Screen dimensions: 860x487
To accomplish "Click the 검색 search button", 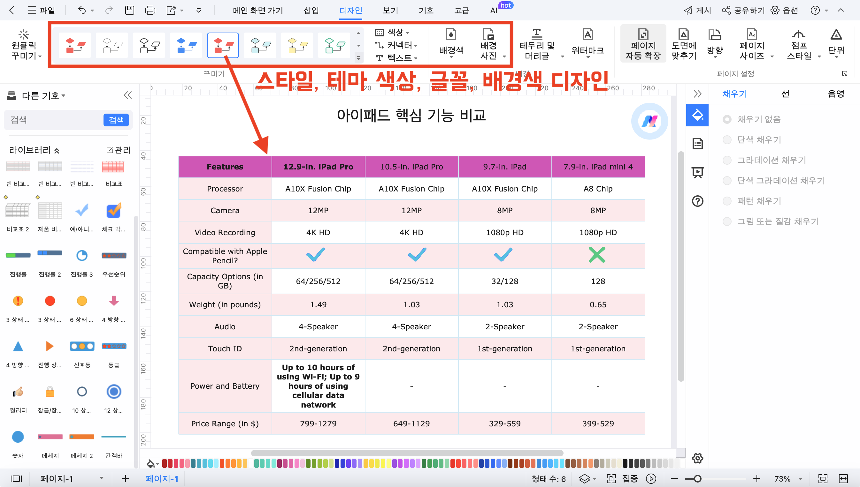I will tap(116, 120).
